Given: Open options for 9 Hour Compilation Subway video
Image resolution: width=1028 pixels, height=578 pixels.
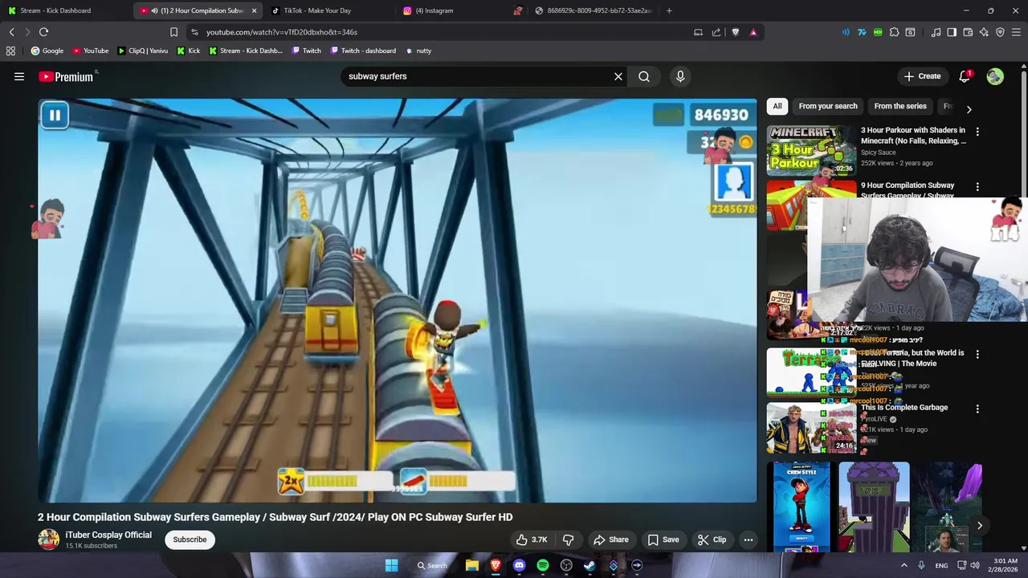Looking at the screenshot, I should 977,186.
